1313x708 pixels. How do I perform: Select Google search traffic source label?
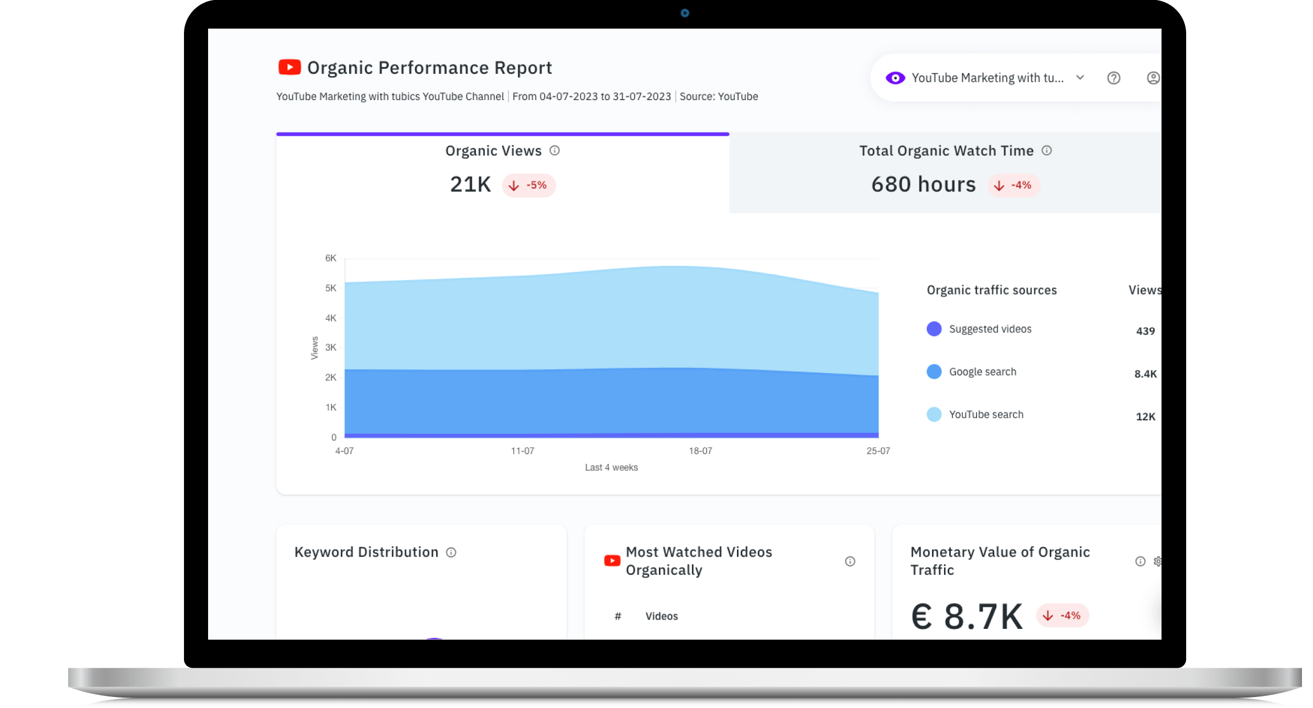(x=983, y=372)
